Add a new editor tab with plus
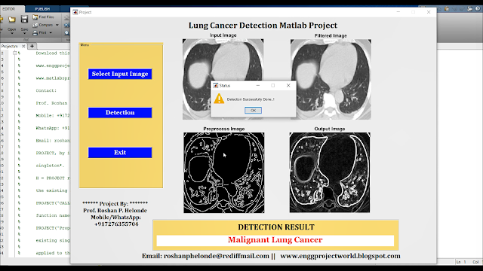This screenshot has height=271, width=483. (32, 46)
